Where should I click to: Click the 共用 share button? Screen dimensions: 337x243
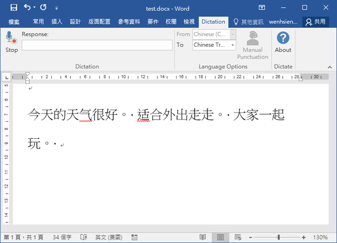pyautogui.click(x=315, y=22)
